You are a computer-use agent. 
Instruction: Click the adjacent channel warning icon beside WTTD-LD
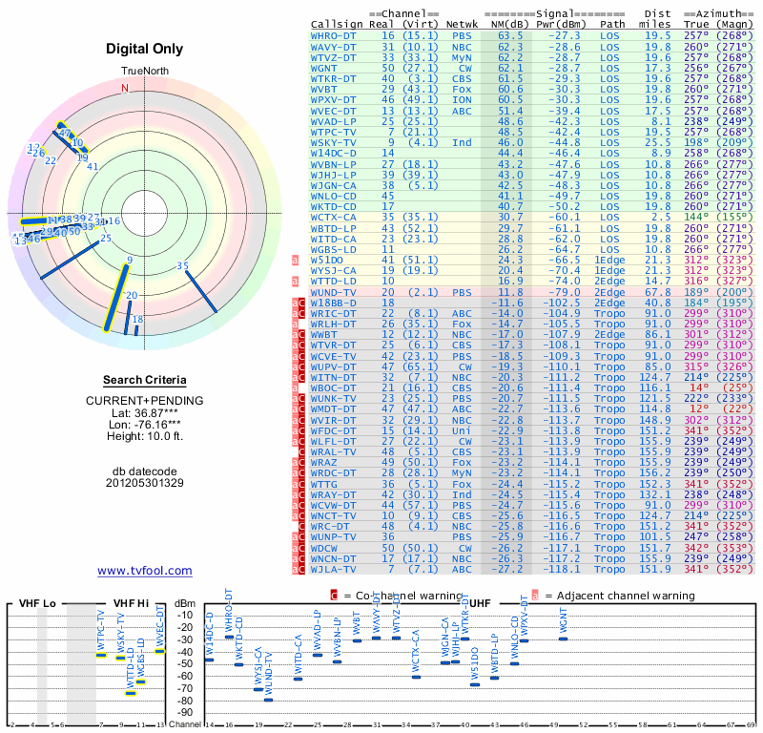click(295, 282)
